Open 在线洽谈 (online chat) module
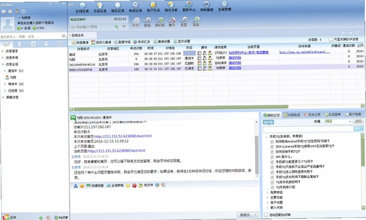 coord(82,7)
